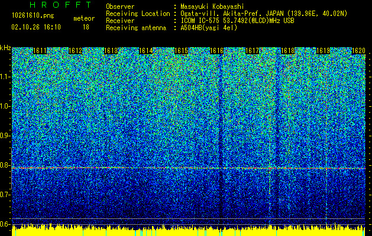This screenshot has height=236, width=372.
Task: Click the 1618 time marker
Action: tap(287, 51)
